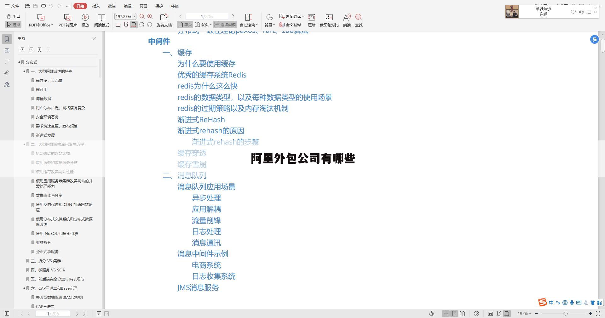This screenshot has height=318, width=605.
Task: Expand all bookmarks in bookmark panel
Action: pos(22,50)
